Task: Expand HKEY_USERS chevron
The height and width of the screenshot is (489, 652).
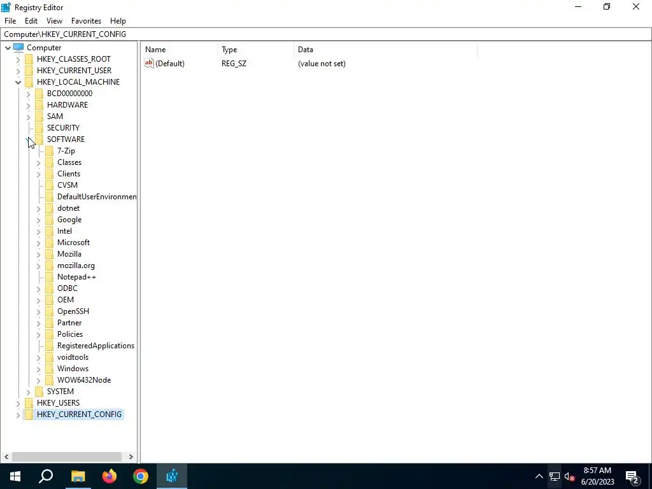Action: [x=18, y=403]
